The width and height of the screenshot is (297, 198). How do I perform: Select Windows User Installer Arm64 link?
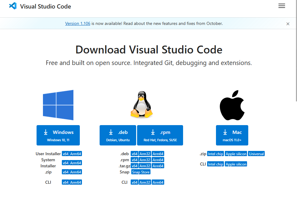(76, 154)
